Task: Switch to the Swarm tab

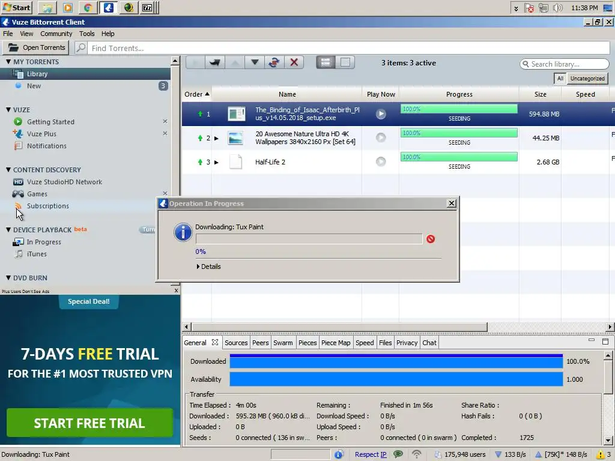Action: click(283, 343)
